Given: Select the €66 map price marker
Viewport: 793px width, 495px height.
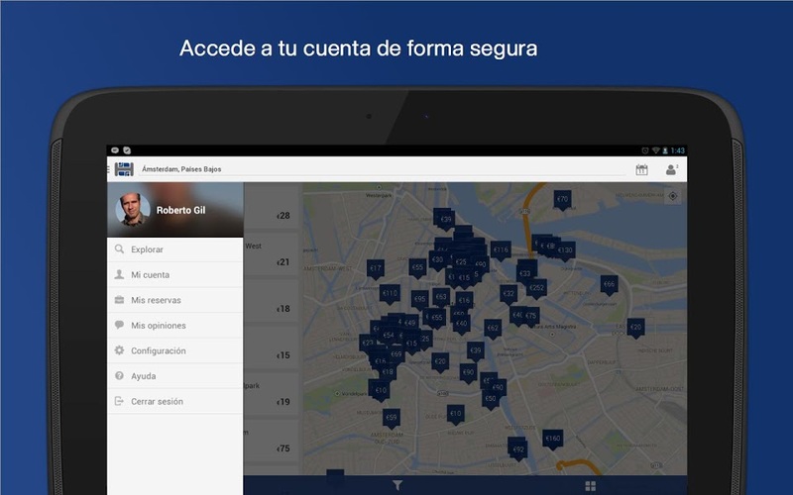Looking at the screenshot, I should (609, 285).
